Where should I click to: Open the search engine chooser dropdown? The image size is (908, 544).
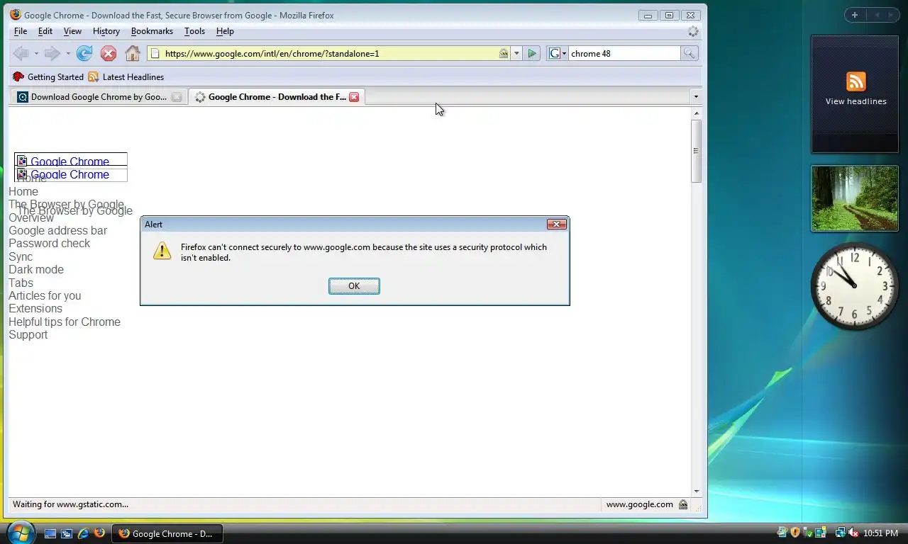(564, 54)
